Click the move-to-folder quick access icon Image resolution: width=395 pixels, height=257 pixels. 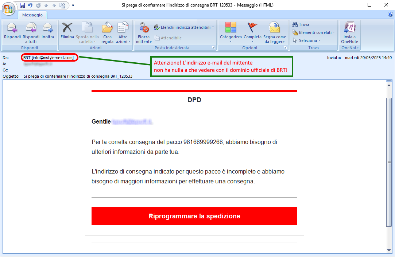[62, 5]
